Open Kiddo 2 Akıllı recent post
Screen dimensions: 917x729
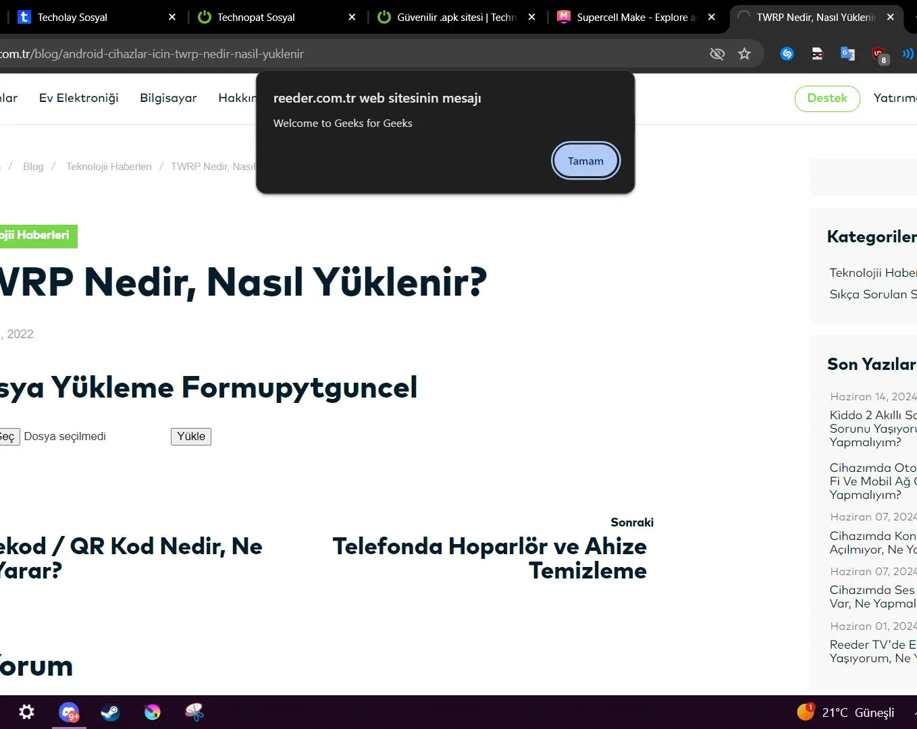[x=873, y=429]
